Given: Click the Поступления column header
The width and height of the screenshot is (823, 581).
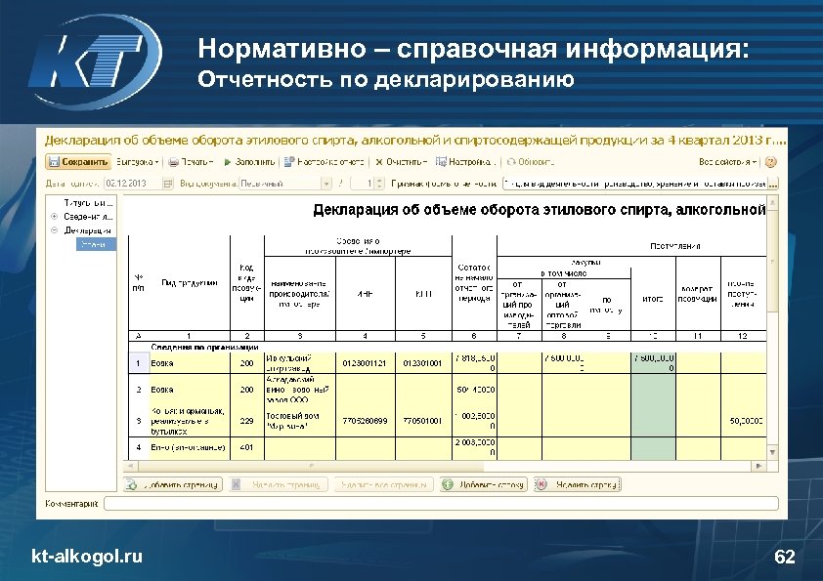Looking at the screenshot, I should 675,246.
